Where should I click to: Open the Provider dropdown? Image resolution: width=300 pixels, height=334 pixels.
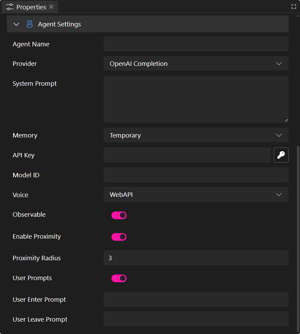196,64
